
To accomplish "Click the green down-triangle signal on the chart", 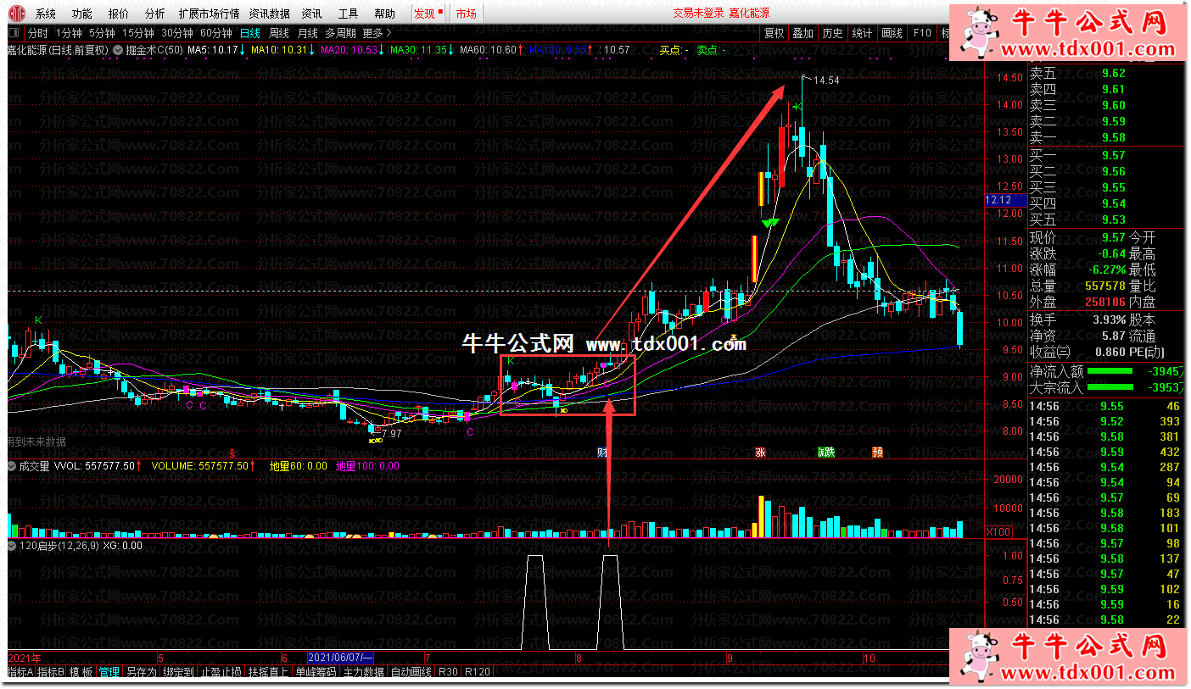I will (x=769, y=223).
